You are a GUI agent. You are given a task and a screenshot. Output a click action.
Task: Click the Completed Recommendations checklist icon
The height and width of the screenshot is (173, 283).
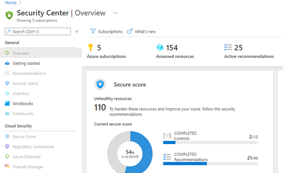click(x=167, y=157)
